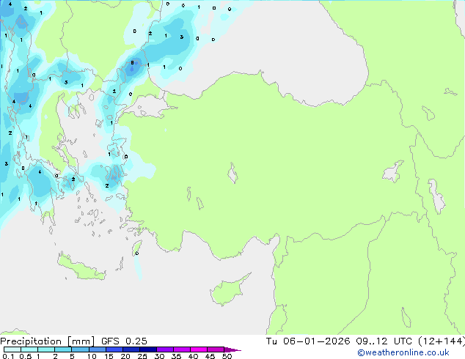The height and width of the screenshot is (359, 465).
Task: Select the 25–30 mm navy legend swatch
Action: 148,349
